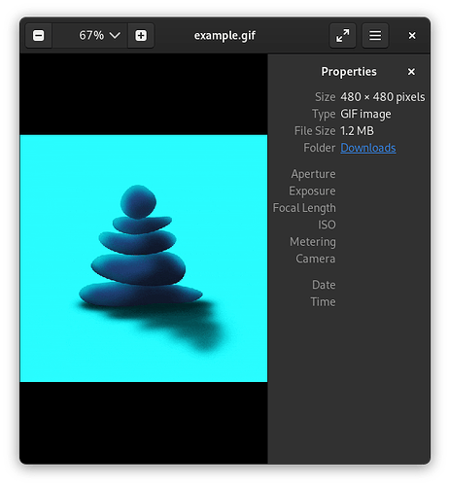The image size is (449, 486).
Task: Click the Size label
Action: coord(325,97)
